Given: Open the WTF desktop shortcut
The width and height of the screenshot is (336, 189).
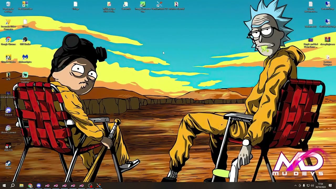Looking at the screenshot, I should click(8, 76).
